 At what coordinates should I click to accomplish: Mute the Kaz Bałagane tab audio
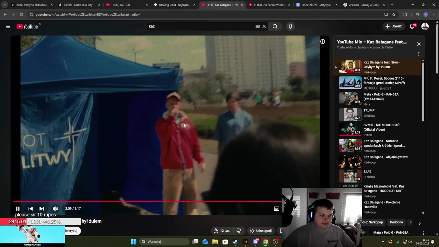tap(236, 5)
